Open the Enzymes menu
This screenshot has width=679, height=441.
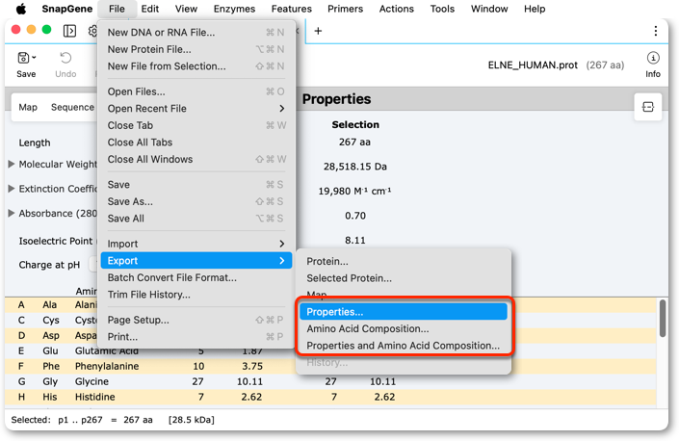point(234,9)
